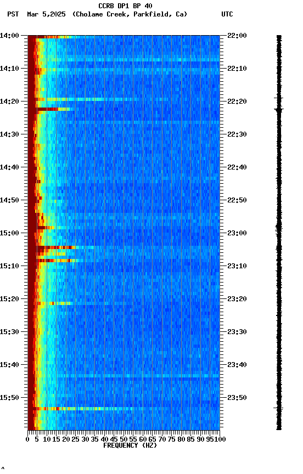This screenshot has height=474, width=303.
Task: Click the 15:50 PST time label
Action: click(x=9, y=398)
